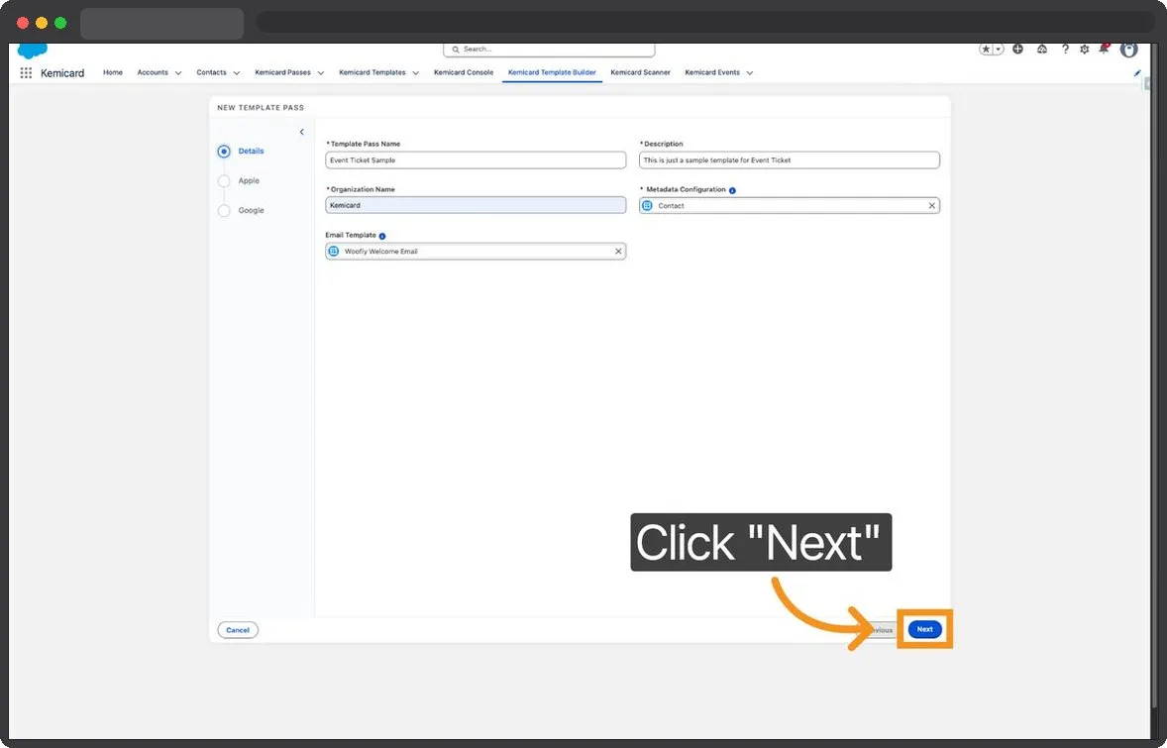Click the pencil edit navigation icon

(x=1137, y=73)
